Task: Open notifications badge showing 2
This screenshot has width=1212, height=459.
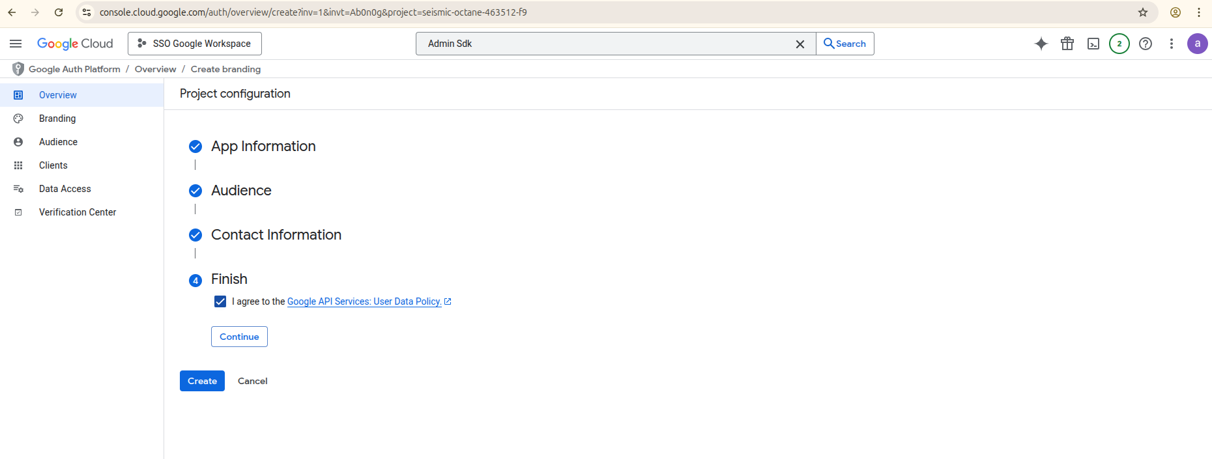Action: [1119, 44]
